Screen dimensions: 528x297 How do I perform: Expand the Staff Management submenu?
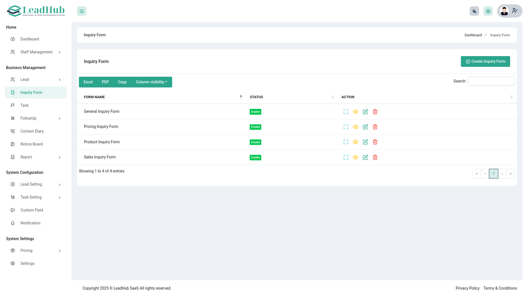tap(36, 52)
